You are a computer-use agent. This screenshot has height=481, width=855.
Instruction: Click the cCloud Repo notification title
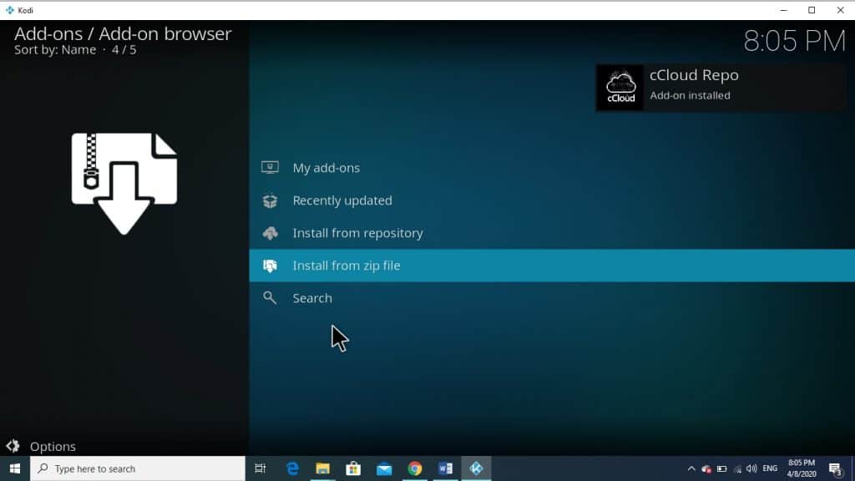click(x=694, y=74)
